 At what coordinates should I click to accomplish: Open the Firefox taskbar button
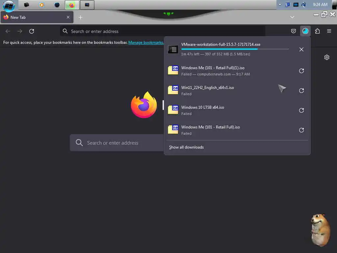point(72,5)
